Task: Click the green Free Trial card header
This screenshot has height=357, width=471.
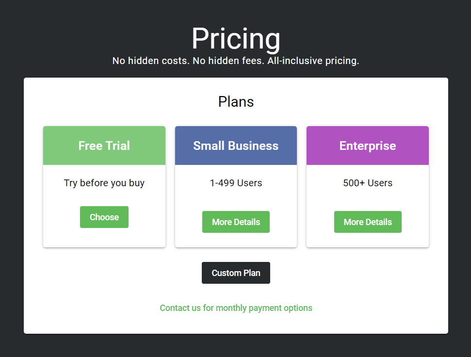Action: (x=104, y=146)
